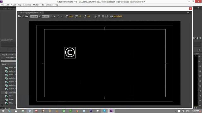The width and height of the screenshot is (202, 113).
Task: Click the Premiere Pro taskbar icon
Action: pos(111,111)
